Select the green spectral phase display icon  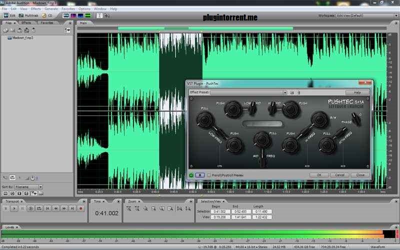88,15
